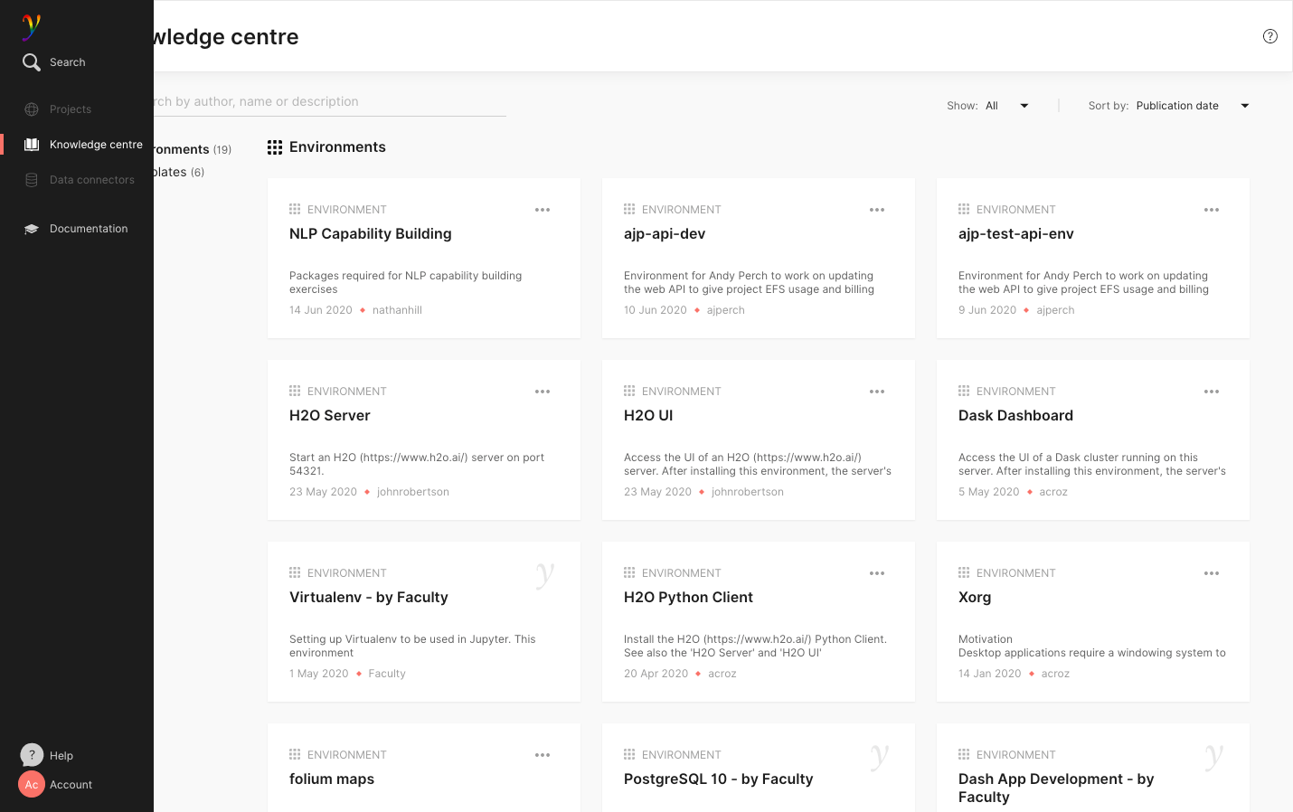Expand the Show filter dropdown
Image resolution: width=1293 pixels, height=812 pixels.
tap(1024, 106)
